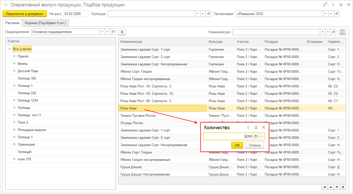
Task: Switch to the Корзина tab
Action: 45,23
